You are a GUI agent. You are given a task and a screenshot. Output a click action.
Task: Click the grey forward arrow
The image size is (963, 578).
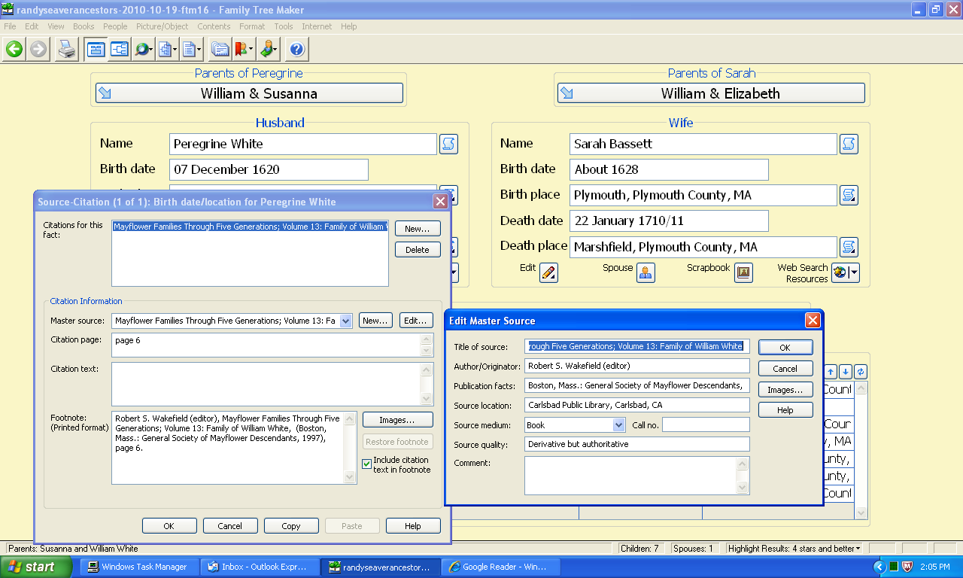pos(38,50)
